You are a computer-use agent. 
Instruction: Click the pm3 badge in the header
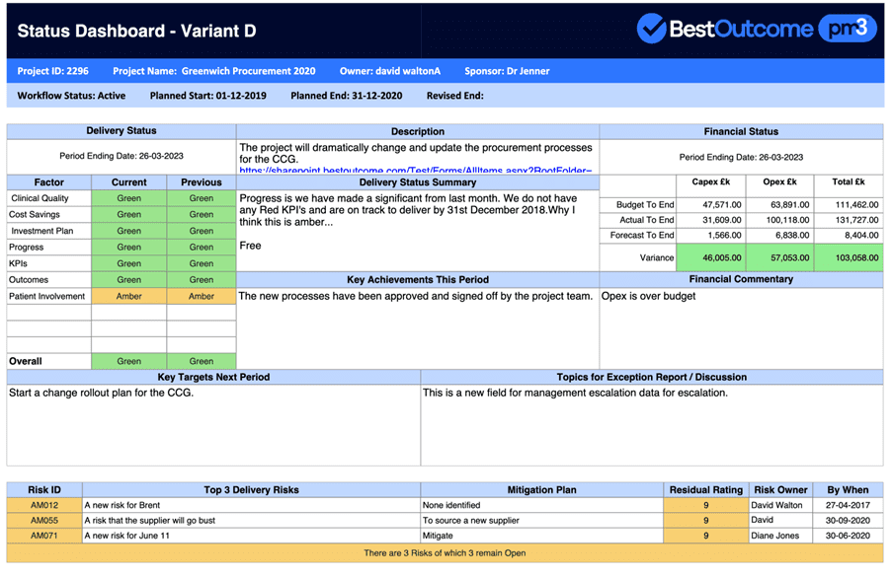click(848, 28)
